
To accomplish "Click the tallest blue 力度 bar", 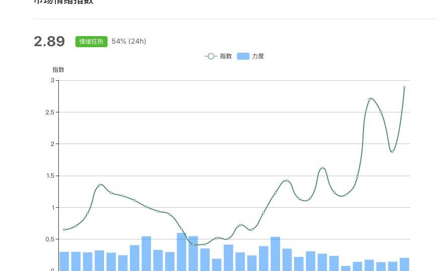I will coord(182,251).
